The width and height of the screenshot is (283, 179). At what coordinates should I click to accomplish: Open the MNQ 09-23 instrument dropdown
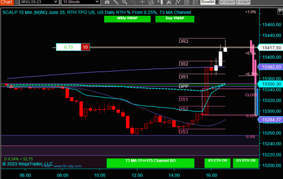click(39, 2)
